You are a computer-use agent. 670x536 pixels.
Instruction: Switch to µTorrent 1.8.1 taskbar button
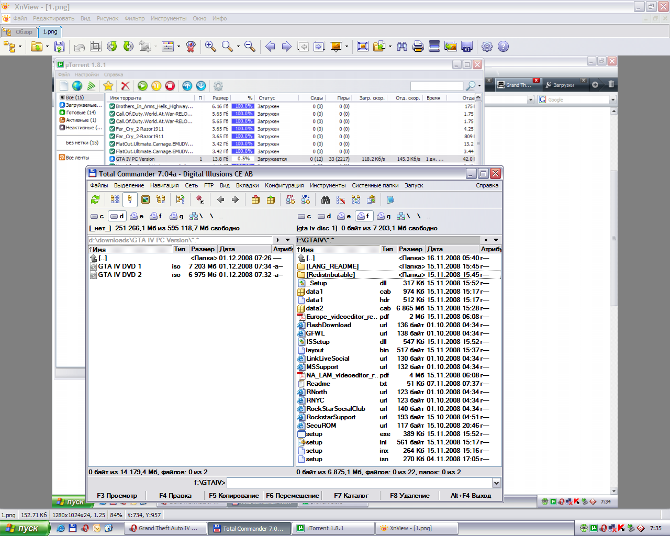click(333, 528)
